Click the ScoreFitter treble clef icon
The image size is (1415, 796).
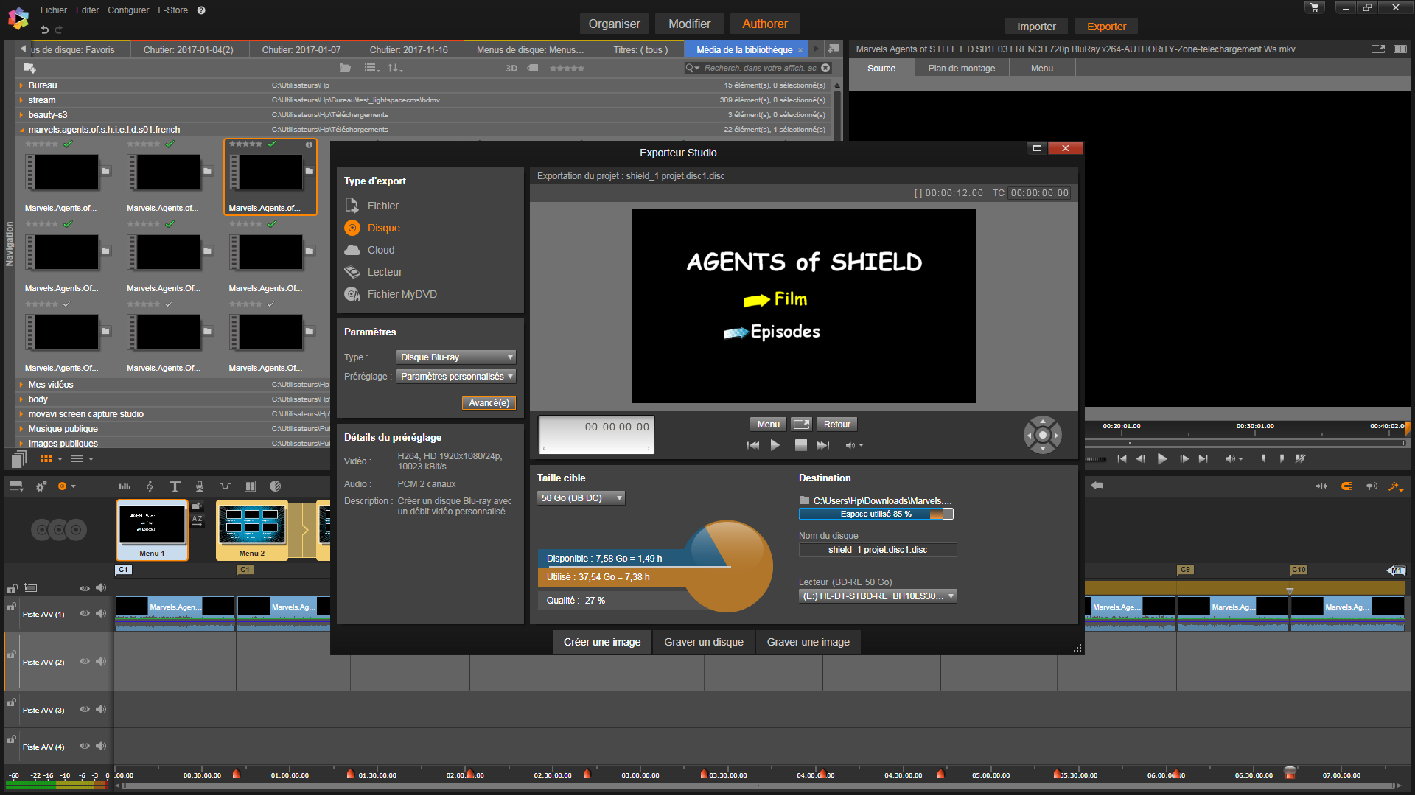pyautogui.click(x=150, y=486)
